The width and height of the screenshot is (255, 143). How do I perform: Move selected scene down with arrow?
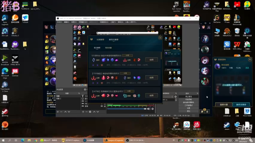point(69,112)
